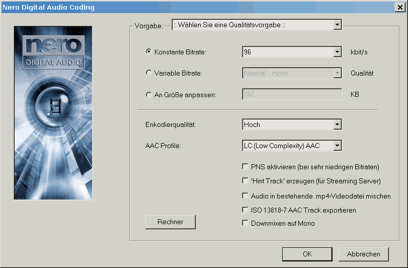408x268 pixels.
Task: Click the Abbrechen button
Action: 363,254
